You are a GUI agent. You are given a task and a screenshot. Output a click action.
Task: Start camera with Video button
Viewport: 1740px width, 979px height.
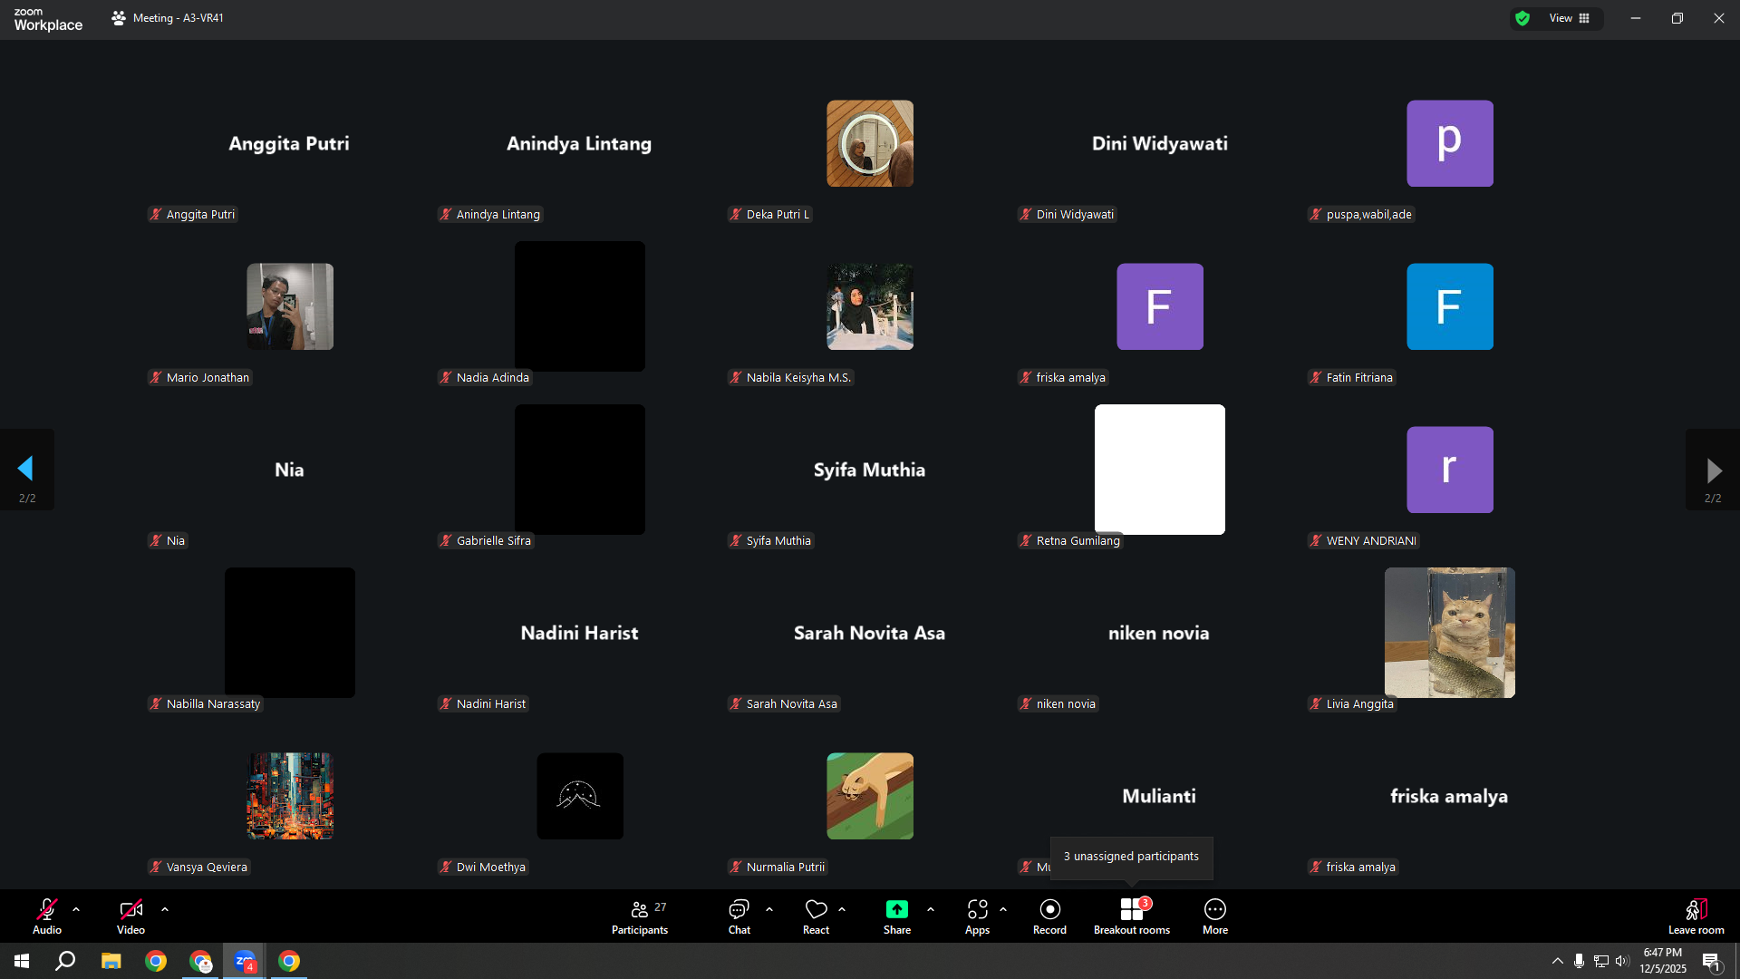click(130, 916)
